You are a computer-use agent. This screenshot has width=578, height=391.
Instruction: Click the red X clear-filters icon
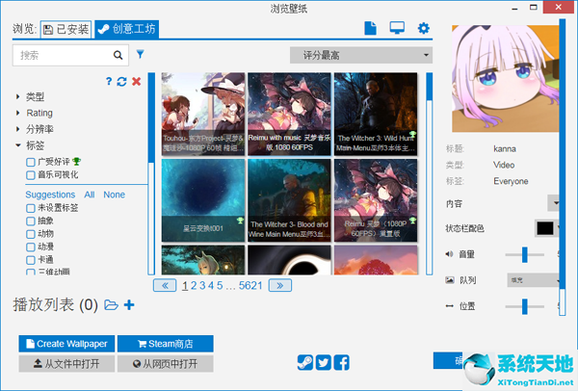[x=136, y=82]
